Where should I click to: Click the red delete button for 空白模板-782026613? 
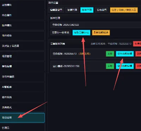coord(138,54)
